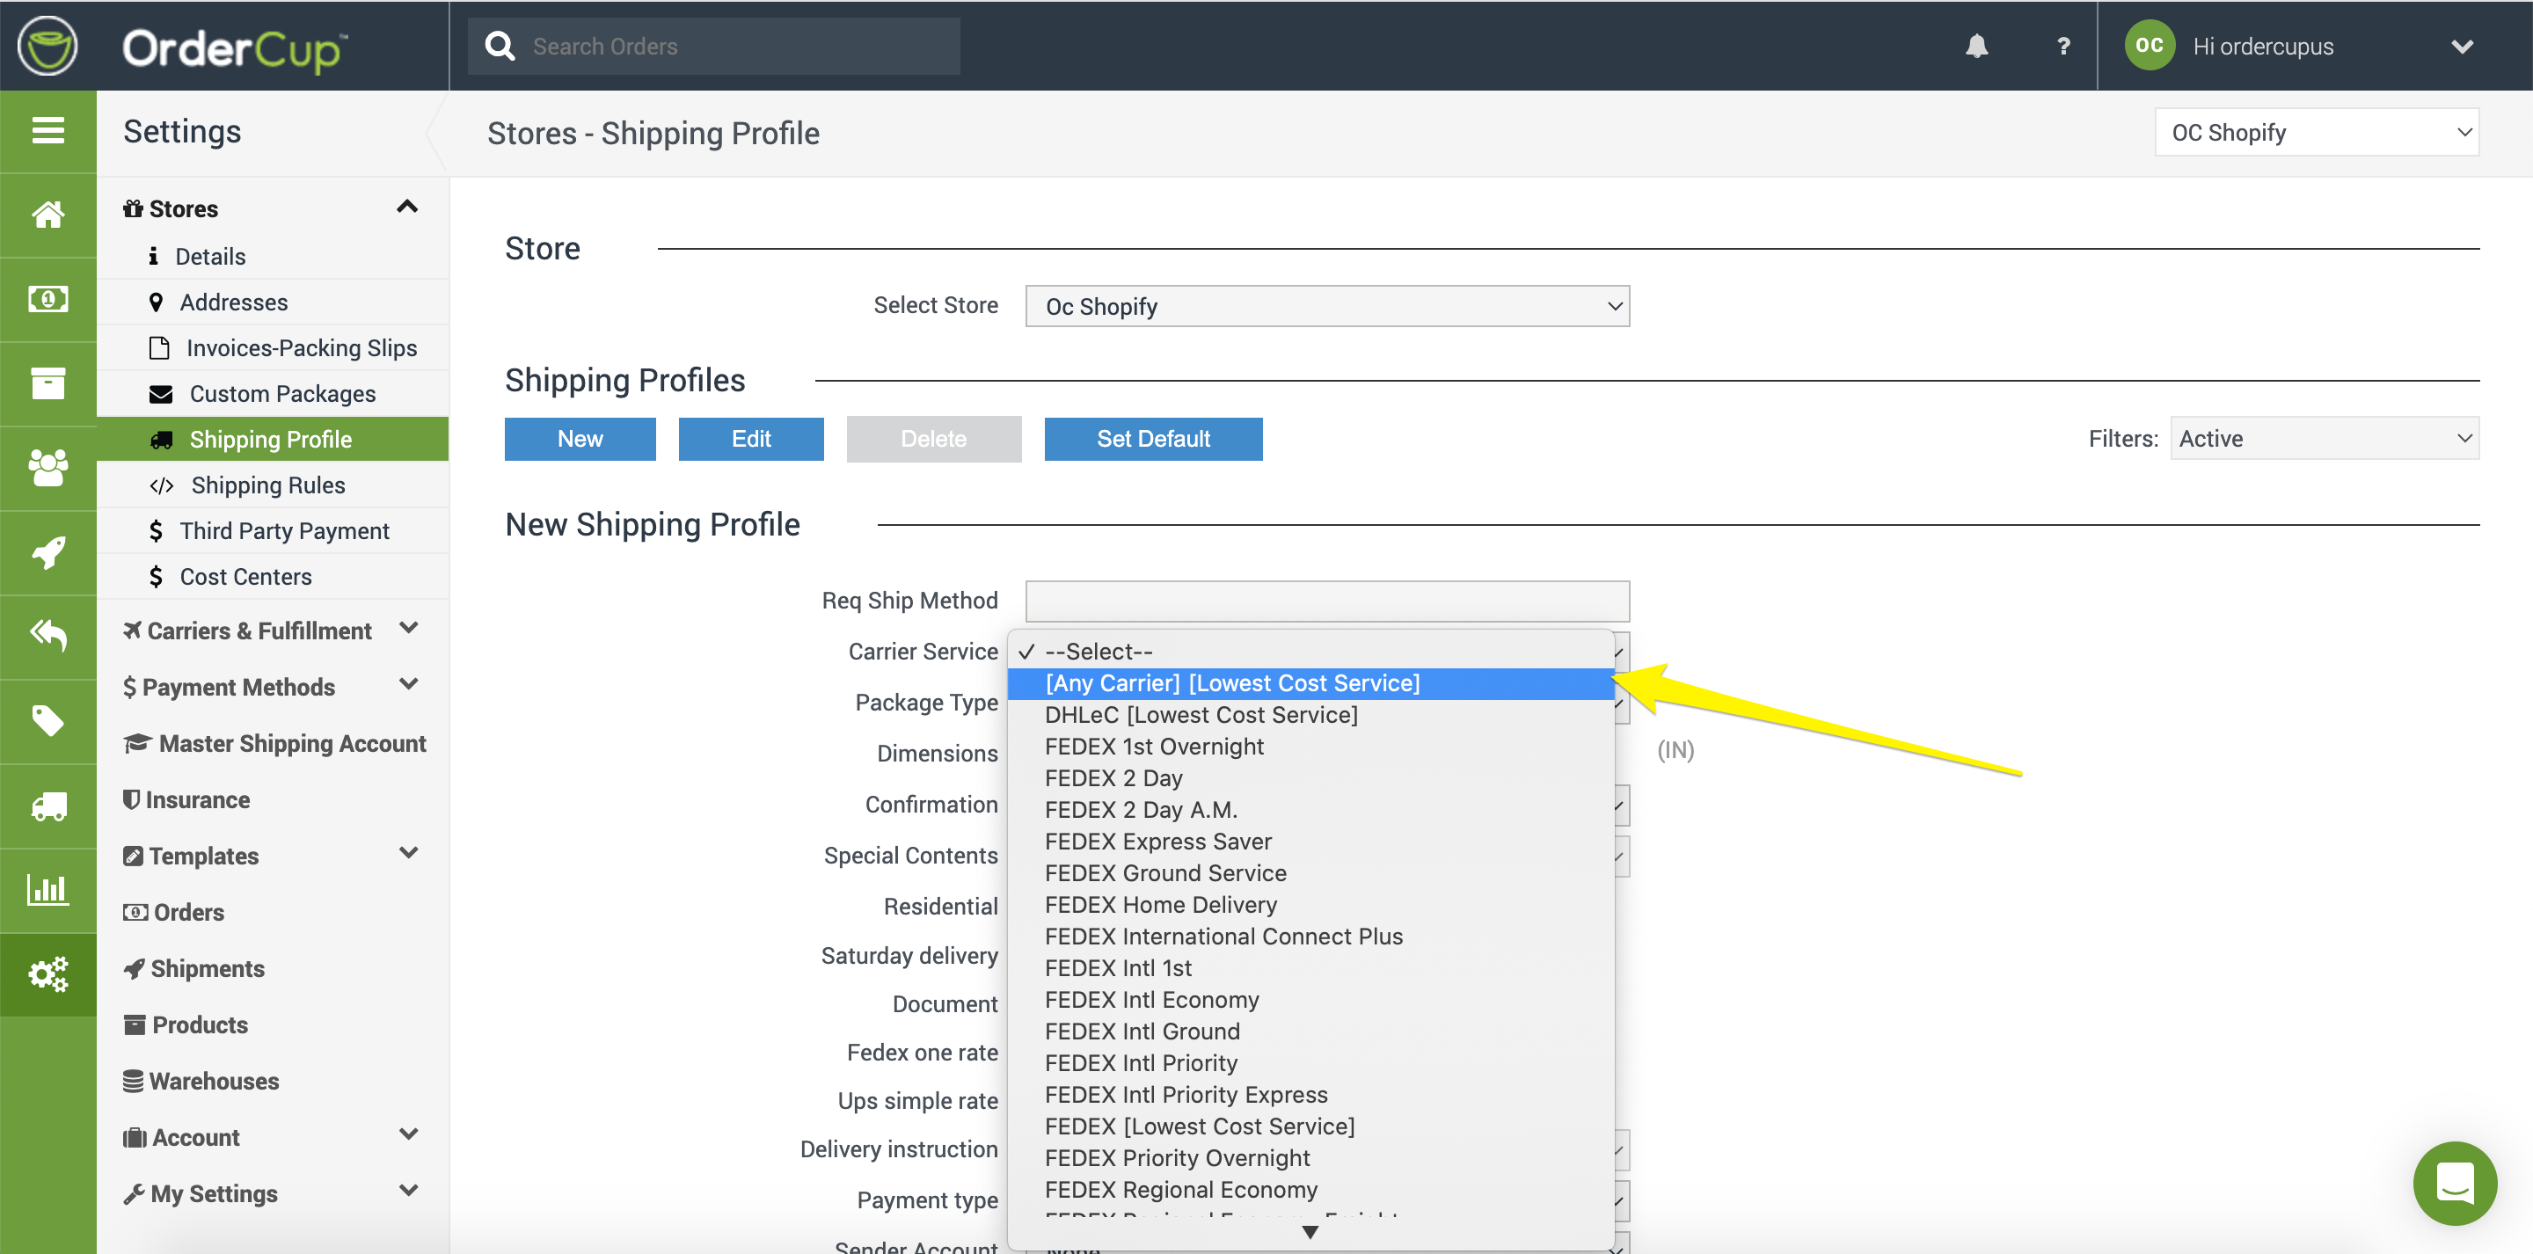Select FEDEX Ground Service option
Viewport: 2533px width, 1254px height.
click(x=1165, y=873)
